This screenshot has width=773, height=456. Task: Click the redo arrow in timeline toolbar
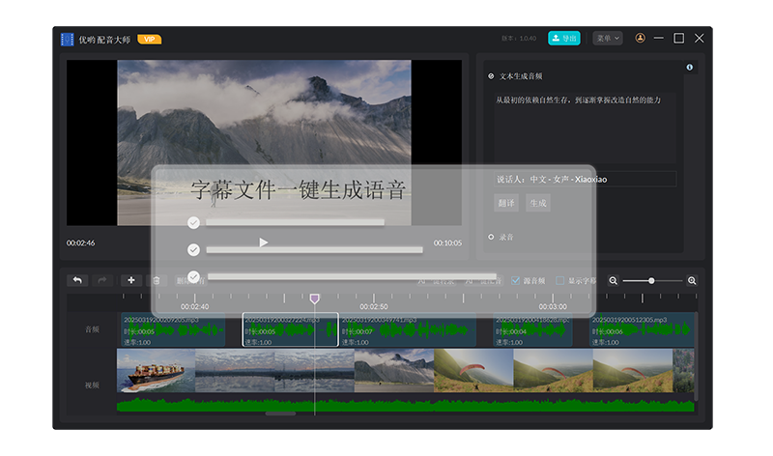point(102,280)
